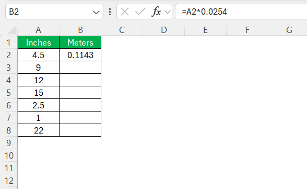The height and width of the screenshot is (189, 307).
Task: Select column B header
Action: pyautogui.click(x=80, y=30)
